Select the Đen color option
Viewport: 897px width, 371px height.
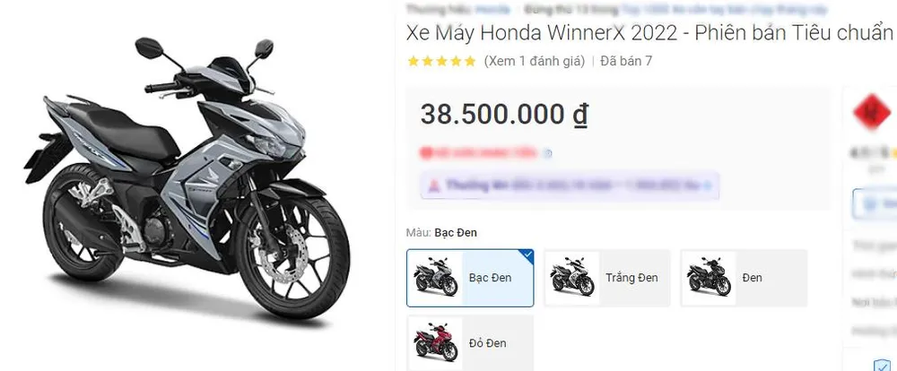[744, 278]
